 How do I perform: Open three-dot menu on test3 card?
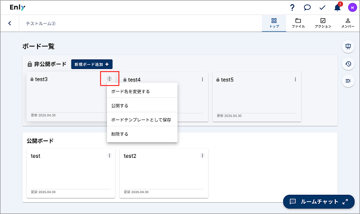[x=110, y=79]
